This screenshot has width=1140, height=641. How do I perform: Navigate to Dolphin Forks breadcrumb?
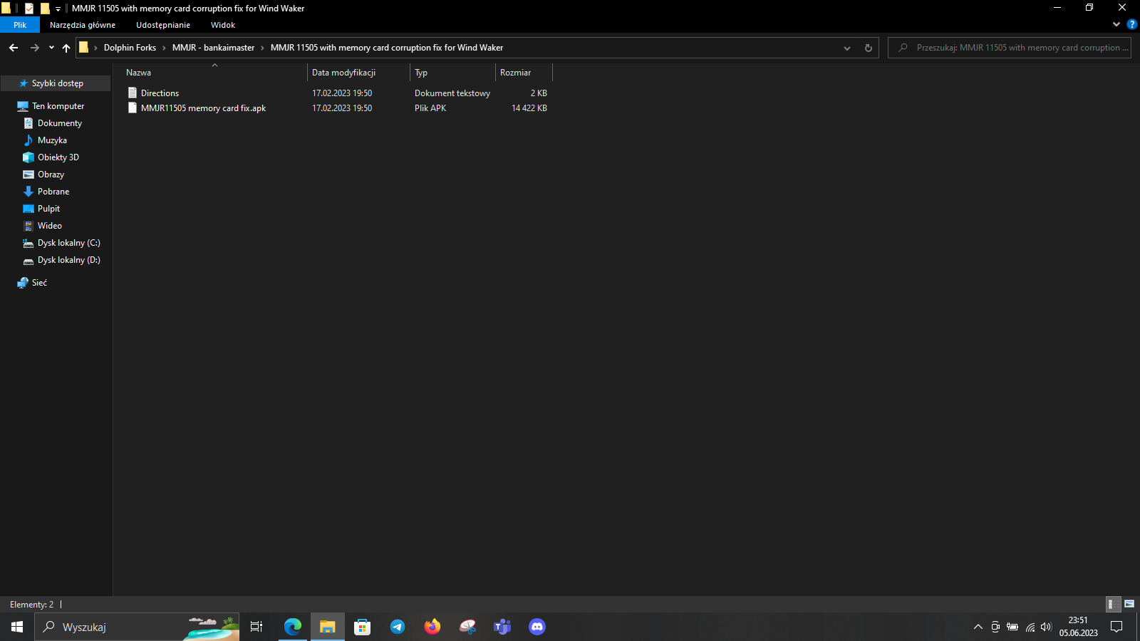(x=130, y=48)
